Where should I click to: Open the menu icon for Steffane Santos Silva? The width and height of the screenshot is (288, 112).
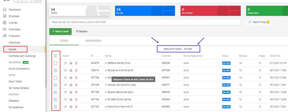point(65,63)
